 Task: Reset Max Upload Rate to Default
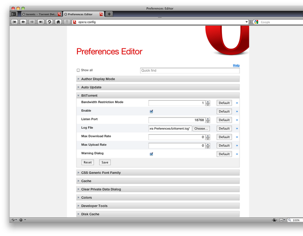[224, 146]
